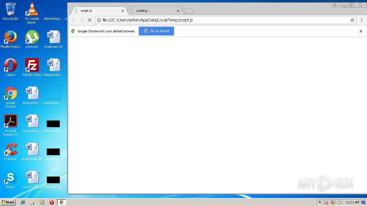The width and height of the screenshot is (367, 206).
Task: Open Action Center flag tray icon
Action: (x=326, y=202)
